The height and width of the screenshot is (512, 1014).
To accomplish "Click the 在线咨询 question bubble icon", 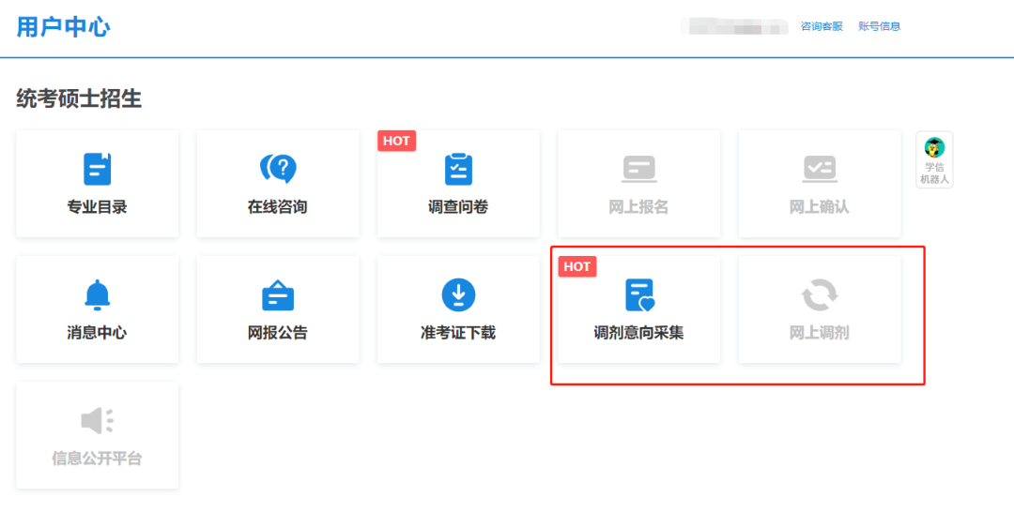I will [278, 169].
